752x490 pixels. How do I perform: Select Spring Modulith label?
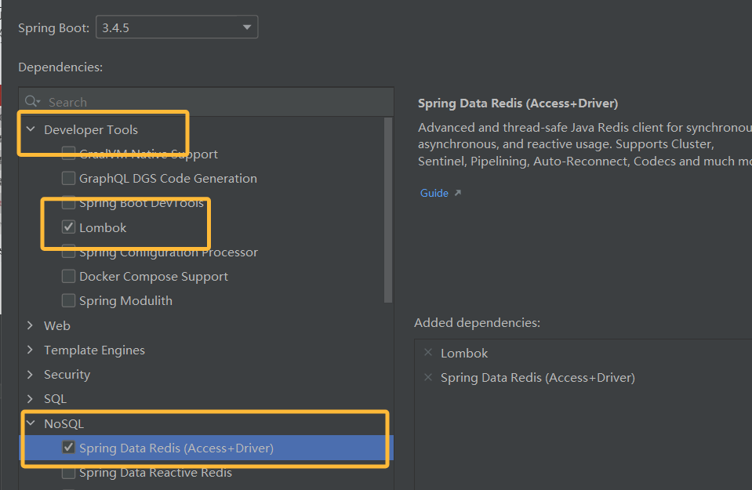125,300
